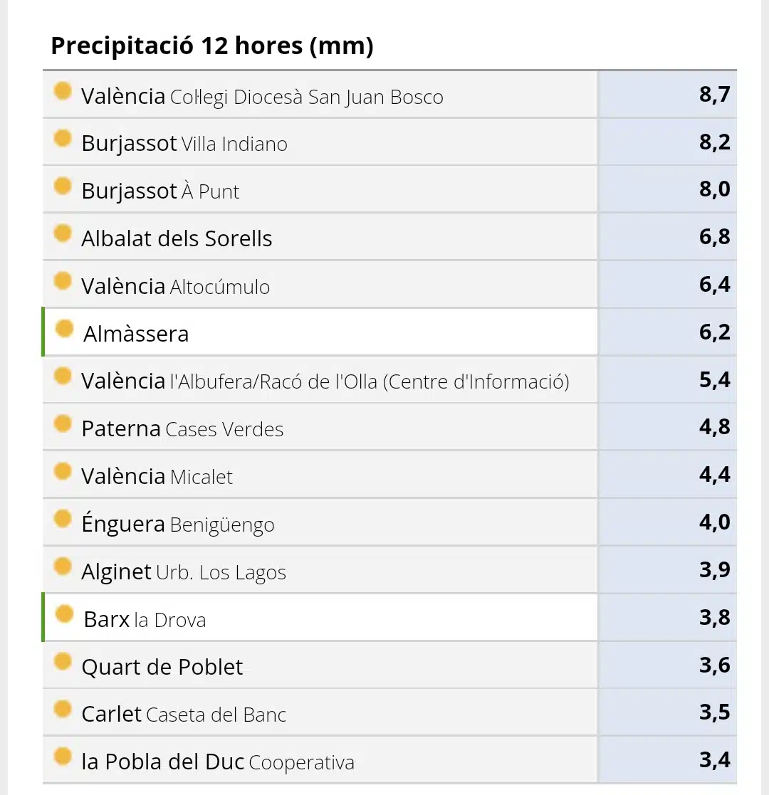Click the 4,0 value for Énguera
The image size is (769, 795).
[714, 522]
